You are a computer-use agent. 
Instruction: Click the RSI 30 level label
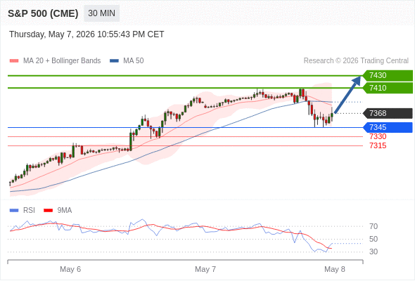(x=373, y=251)
